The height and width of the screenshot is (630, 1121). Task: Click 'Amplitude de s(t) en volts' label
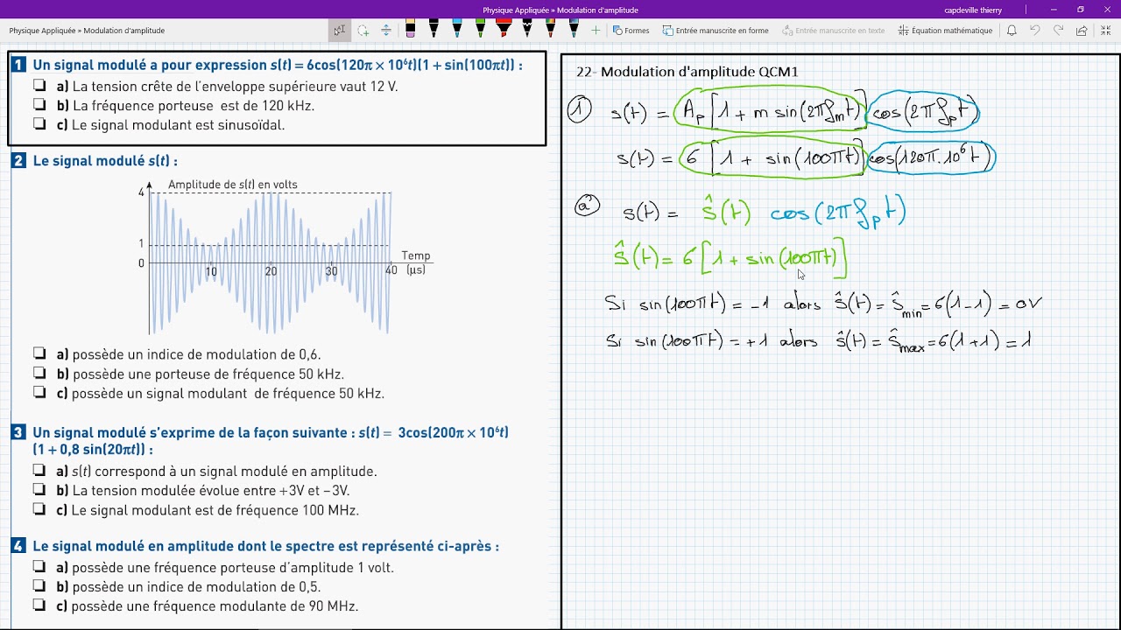pyautogui.click(x=233, y=185)
